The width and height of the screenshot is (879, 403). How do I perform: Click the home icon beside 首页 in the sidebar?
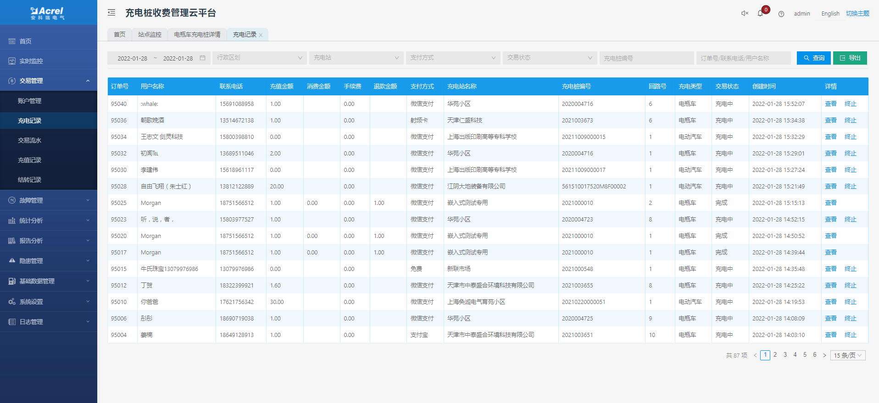[12, 41]
